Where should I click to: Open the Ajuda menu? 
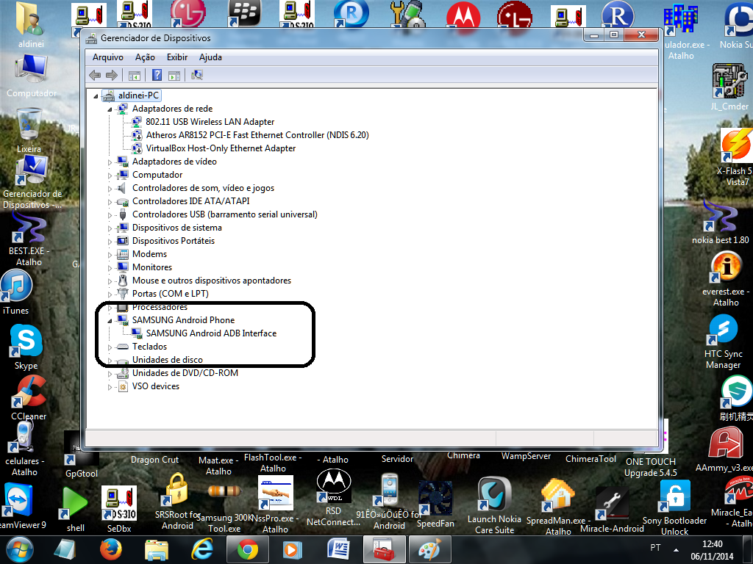coord(210,57)
